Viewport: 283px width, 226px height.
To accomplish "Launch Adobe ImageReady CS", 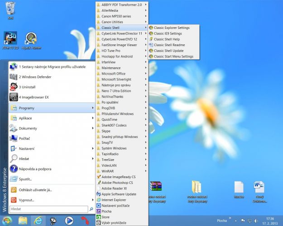I will (x=122, y=177).
